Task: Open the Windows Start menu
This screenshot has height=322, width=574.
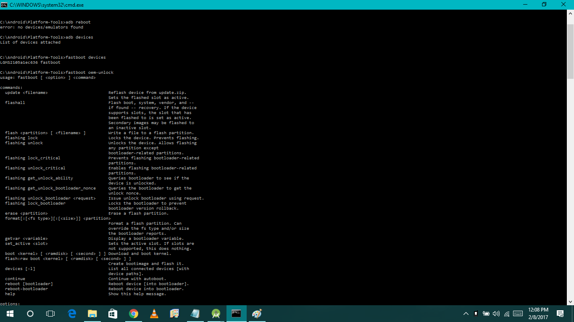Action: pos(10,314)
